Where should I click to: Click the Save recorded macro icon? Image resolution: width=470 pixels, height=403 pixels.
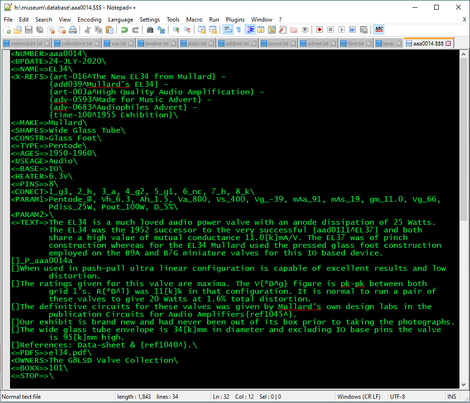364,29
